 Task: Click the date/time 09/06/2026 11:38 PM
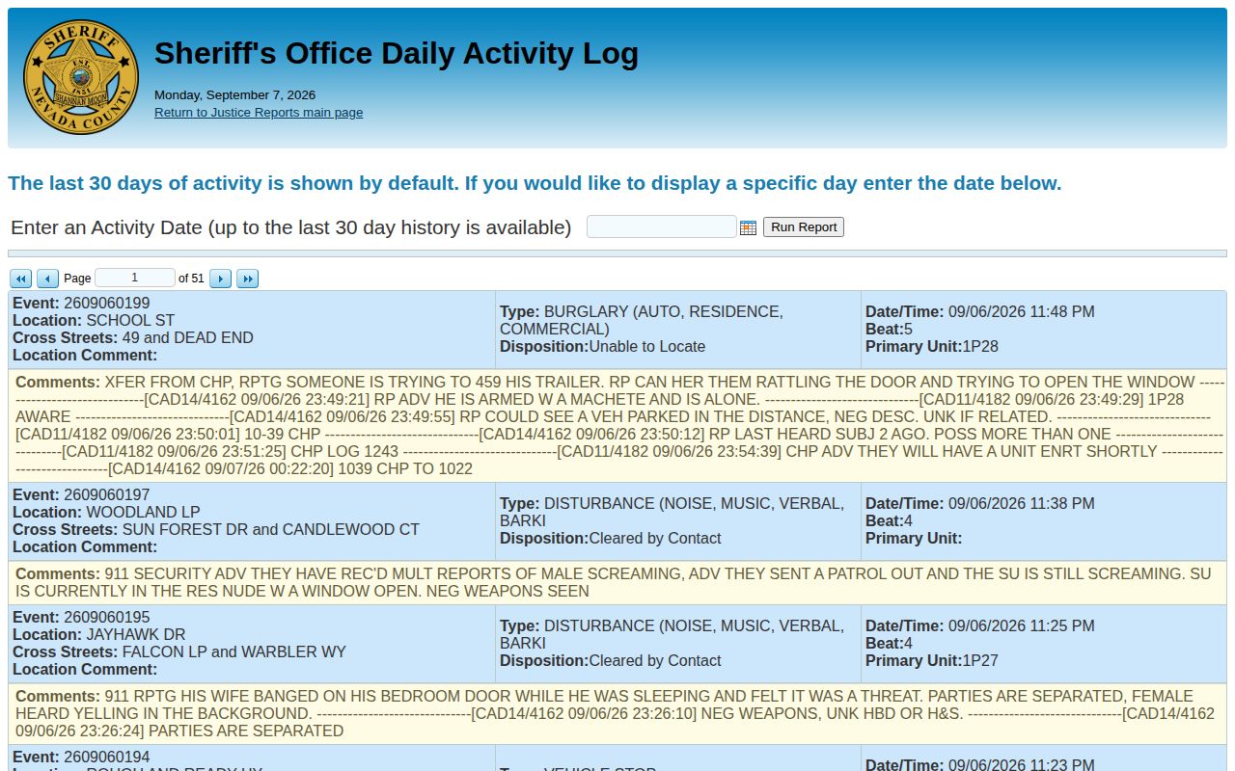tap(1022, 504)
